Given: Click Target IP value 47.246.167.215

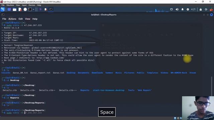Looking at the screenshot, I should [x=38, y=33].
